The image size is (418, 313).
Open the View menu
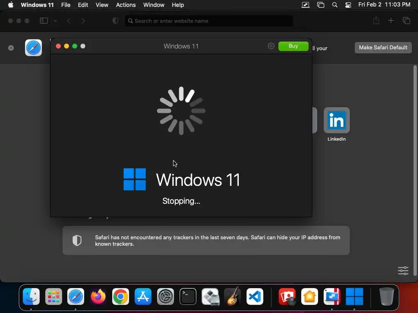tap(102, 5)
